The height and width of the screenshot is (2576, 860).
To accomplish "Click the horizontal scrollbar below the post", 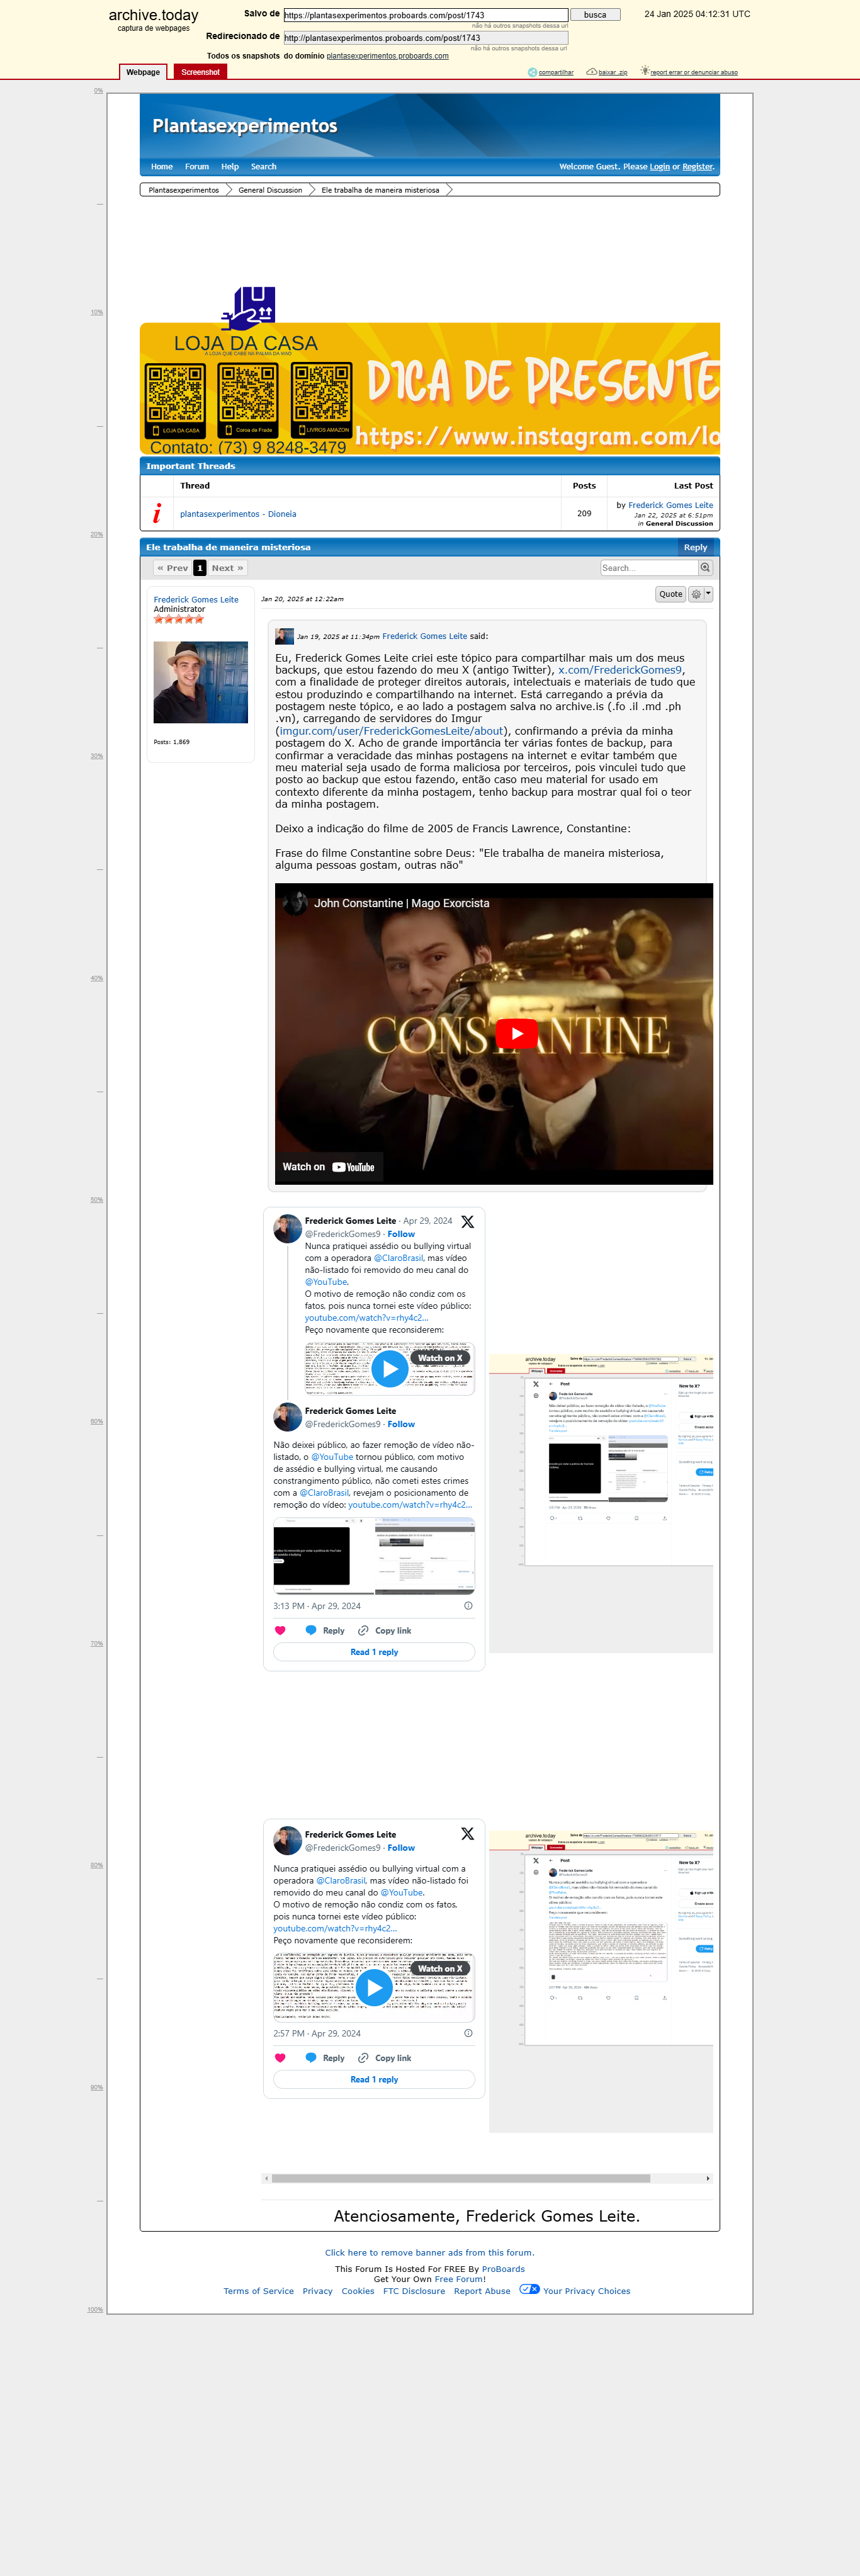I will [461, 2178].
